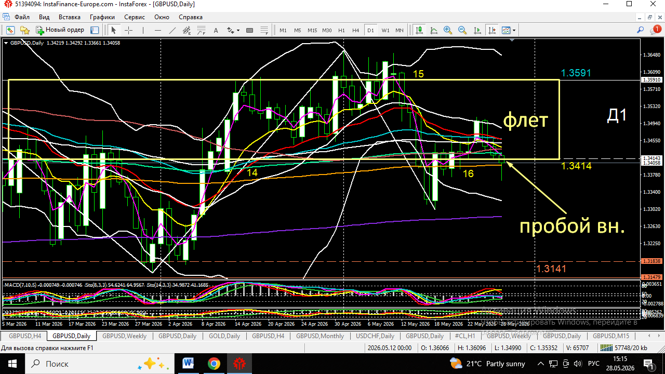Show hidden system tray icons chevron
The height and width of the screenshot is (374, 665).
point(540,364)
